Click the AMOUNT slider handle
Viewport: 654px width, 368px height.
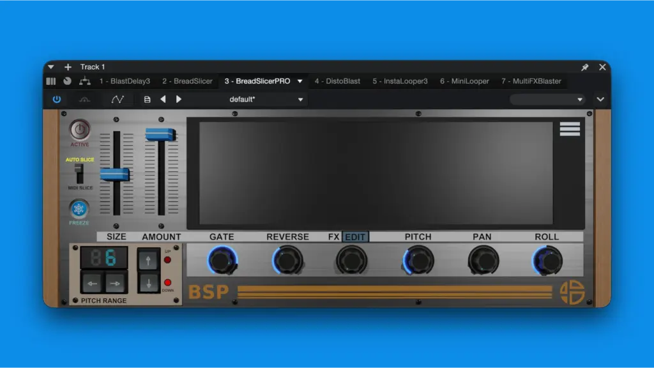[160, 134]
